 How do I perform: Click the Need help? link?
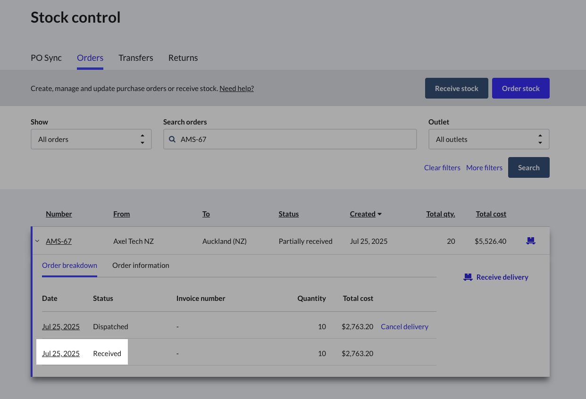(236, 89)
